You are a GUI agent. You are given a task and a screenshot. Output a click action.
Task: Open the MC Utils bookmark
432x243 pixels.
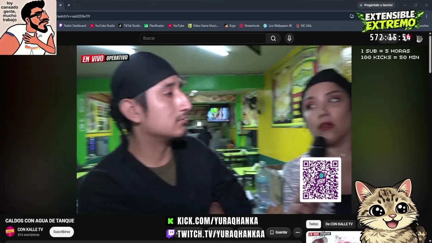point(304,26)
